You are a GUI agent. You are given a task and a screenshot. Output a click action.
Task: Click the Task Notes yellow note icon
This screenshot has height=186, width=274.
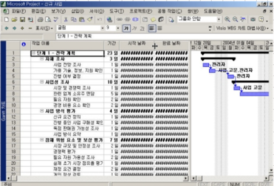click(153, 19)
